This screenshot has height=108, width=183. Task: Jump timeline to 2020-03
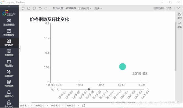(138, 95)
